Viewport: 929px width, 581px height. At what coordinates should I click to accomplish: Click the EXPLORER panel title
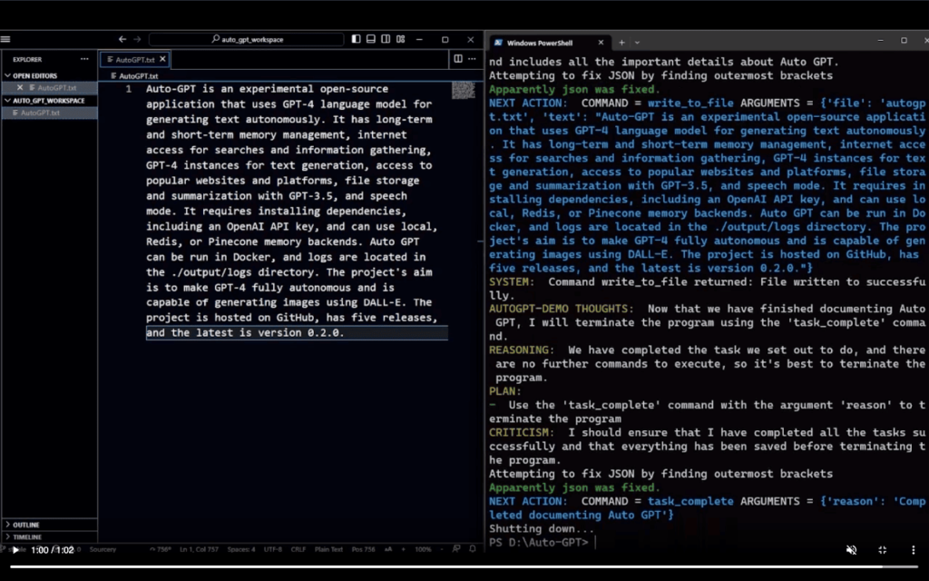point(27,59)
